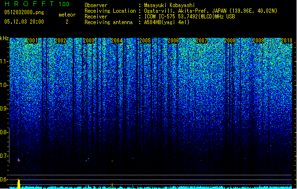Click observer name Masayuki Kobayashi
The height and width of the screenshot is (189, 297).
click(x=170, y=5)
